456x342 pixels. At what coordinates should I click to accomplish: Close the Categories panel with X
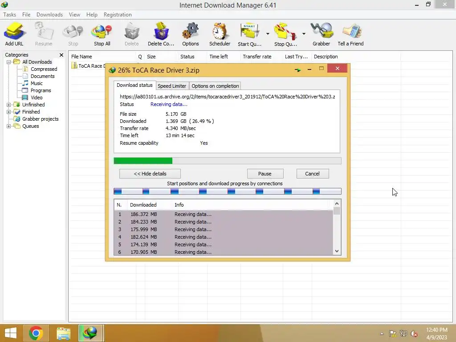pyautogui.click(x=61, y=55)
